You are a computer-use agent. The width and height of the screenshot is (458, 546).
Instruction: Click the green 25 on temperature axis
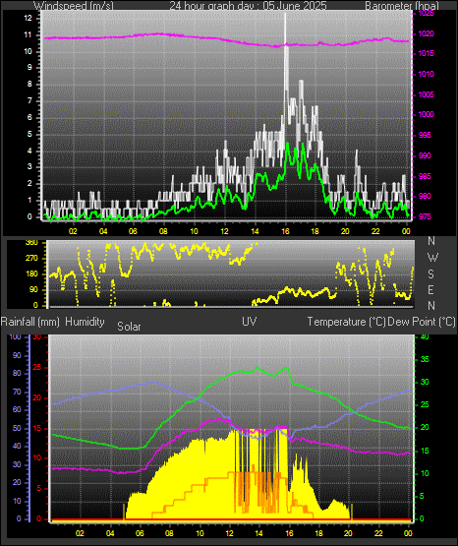[425, 405]
